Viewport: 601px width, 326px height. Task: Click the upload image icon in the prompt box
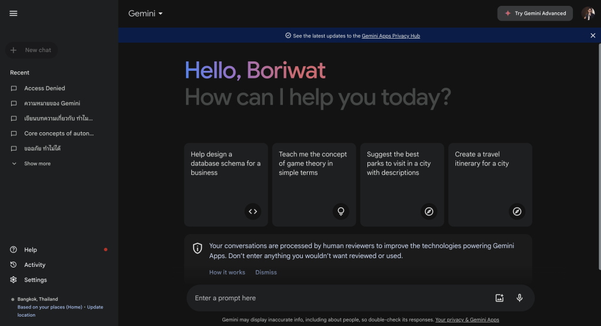point(499,298)
